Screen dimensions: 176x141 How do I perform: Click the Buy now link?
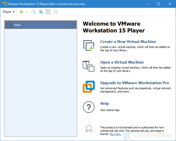[116, 134]
